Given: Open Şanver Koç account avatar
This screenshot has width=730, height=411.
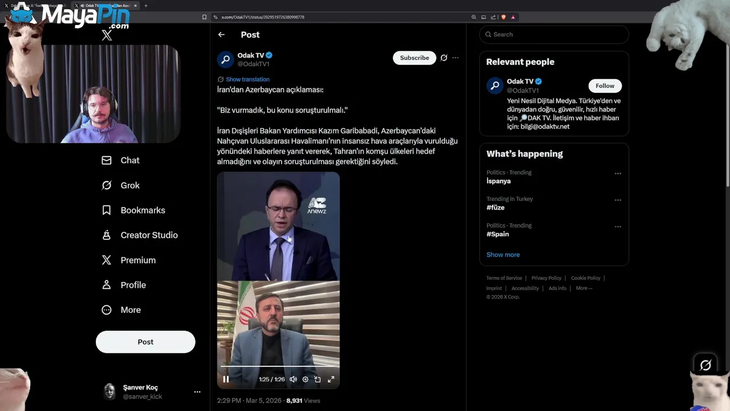Looking at the screenshot, I should tap(109, 392).
